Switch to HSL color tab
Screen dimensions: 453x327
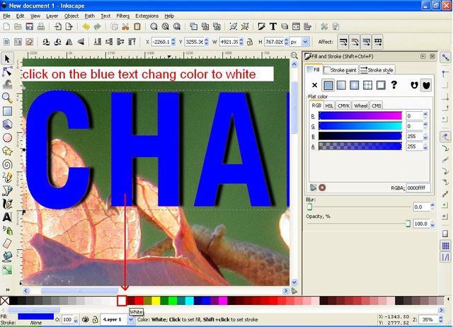(329, 105)
